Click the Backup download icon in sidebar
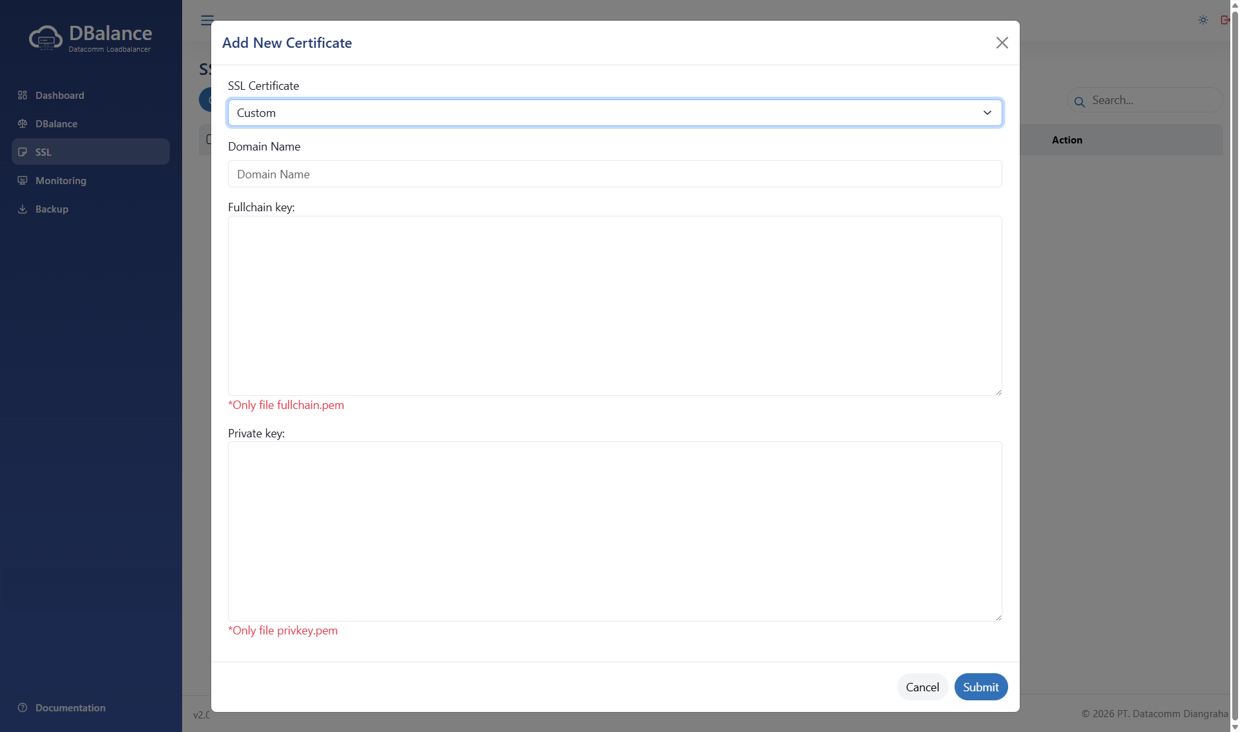 [x=23, y=209]
